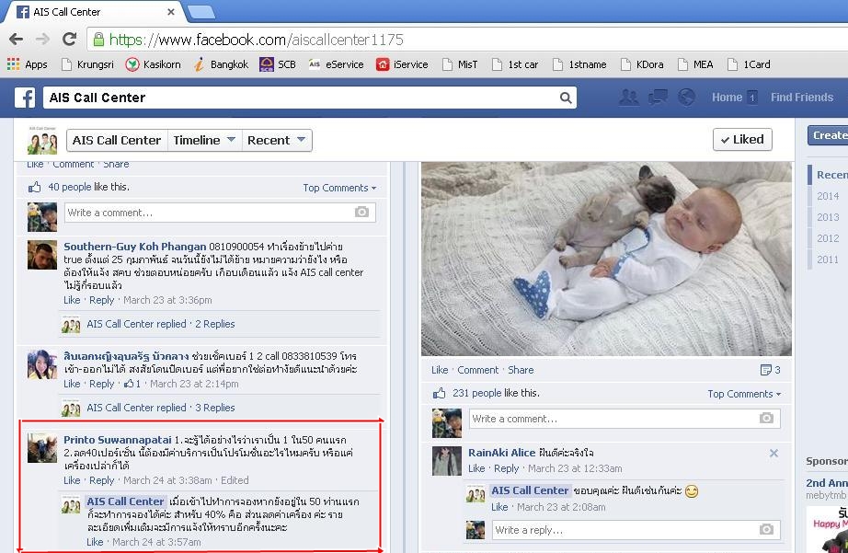848x553 pixels.
Task: Share the baby photo post
Action: tap(521, 370)
